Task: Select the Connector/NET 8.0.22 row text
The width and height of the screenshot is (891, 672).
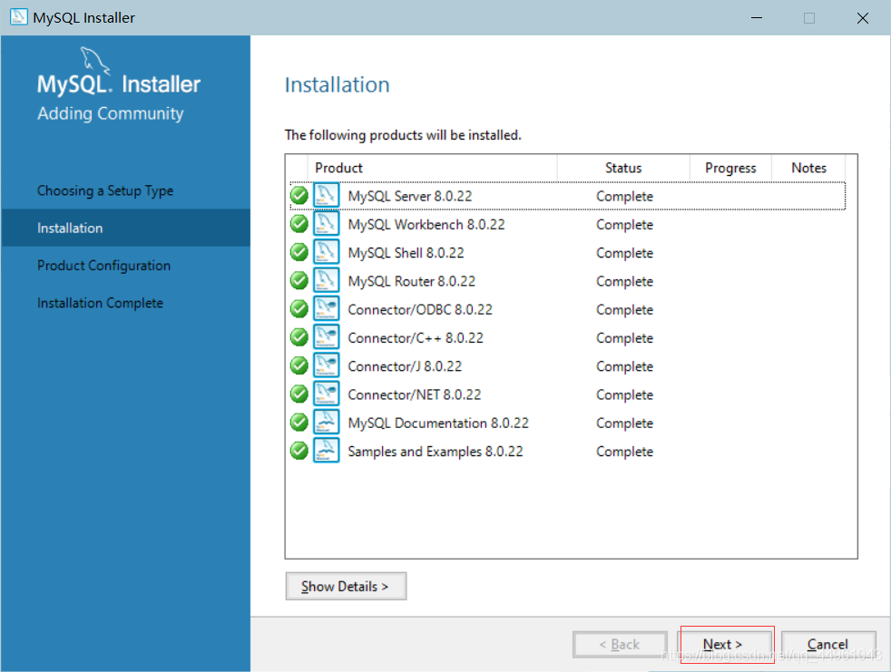Action: [x=415, y=394]
